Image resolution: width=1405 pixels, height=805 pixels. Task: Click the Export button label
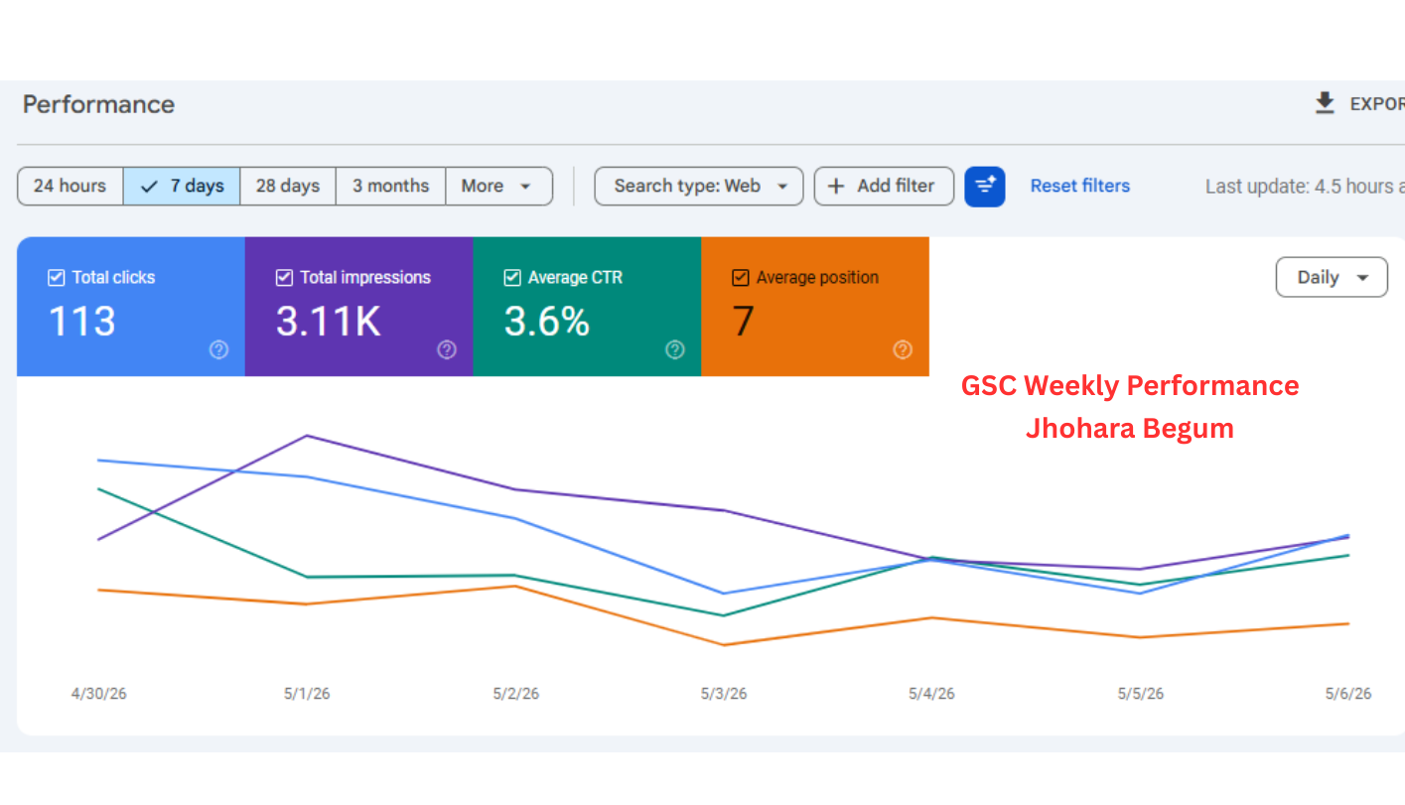1376,103
